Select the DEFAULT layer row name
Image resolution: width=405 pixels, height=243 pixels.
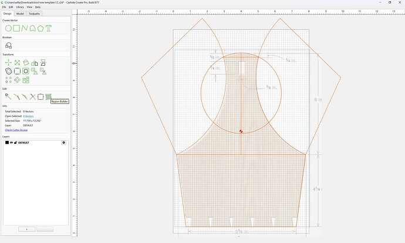click(23, 143)
